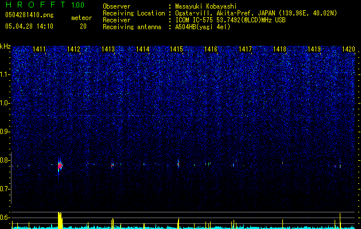Click the 1.0 kHz frequency label
The width and height of the screenshot is (361, 229).
(5, 103)
